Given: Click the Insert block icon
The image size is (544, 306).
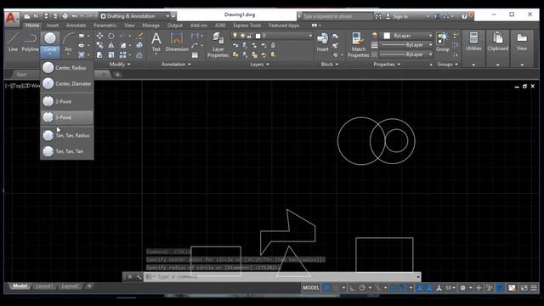Looking at the screenshot, I should coord(322,42).
